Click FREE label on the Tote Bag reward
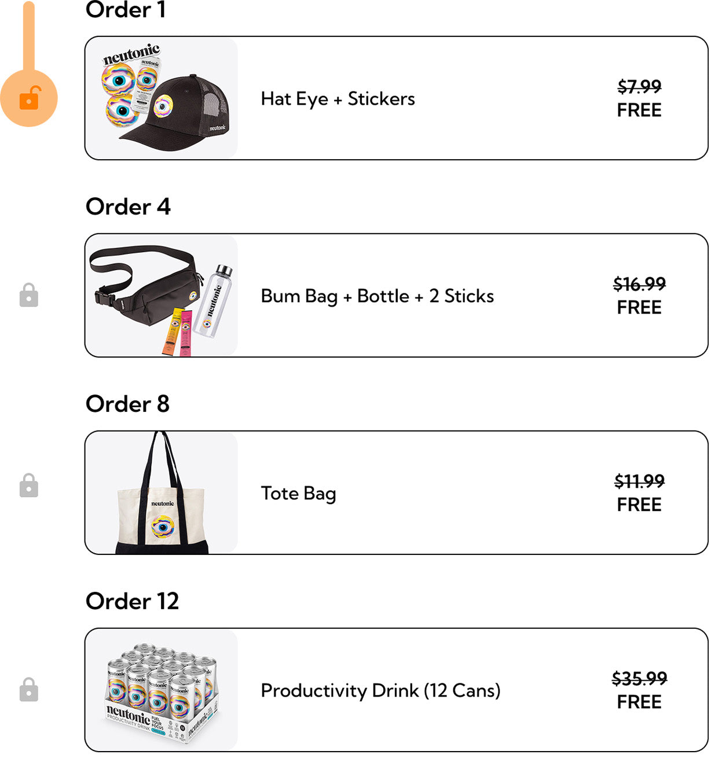This screenshot has width=711, height=773. [x=639, y=505]
